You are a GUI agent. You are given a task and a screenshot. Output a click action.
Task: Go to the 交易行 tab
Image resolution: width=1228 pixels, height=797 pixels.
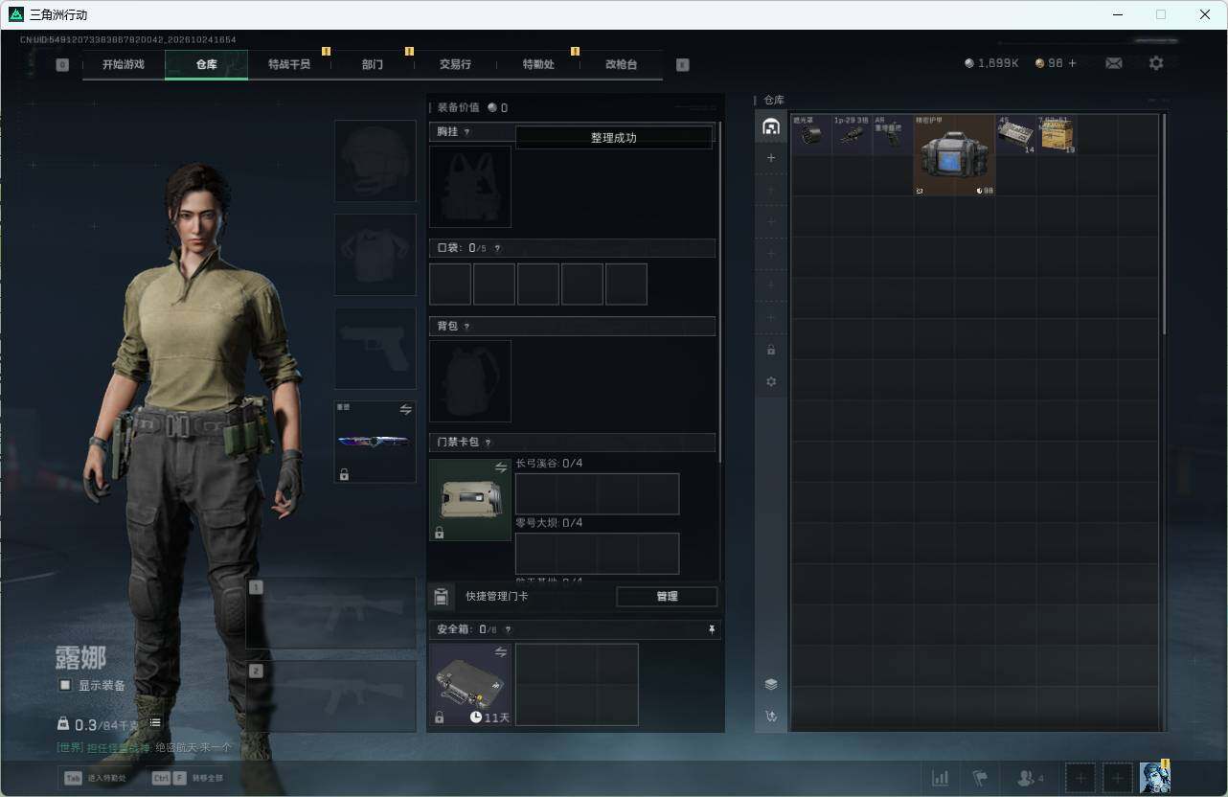[x=455, y=64]
